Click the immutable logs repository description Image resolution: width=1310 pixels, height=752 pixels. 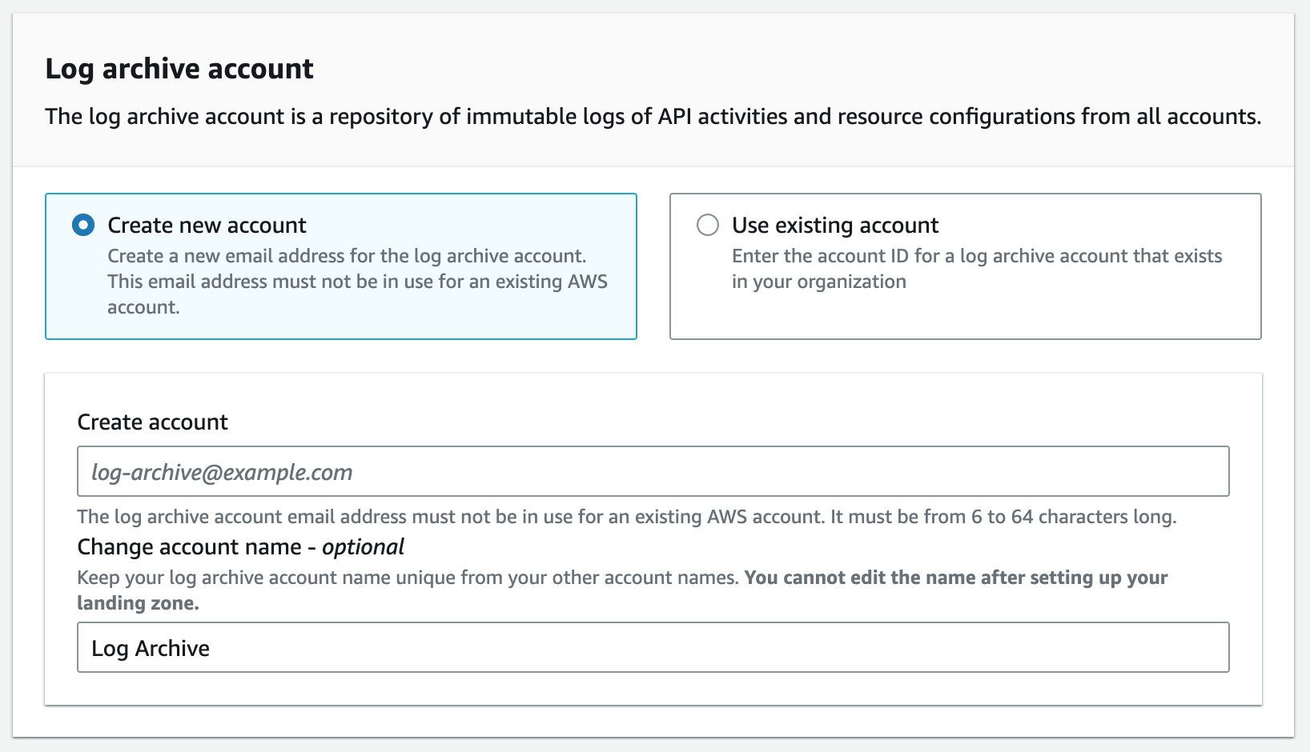click(653, 117)
